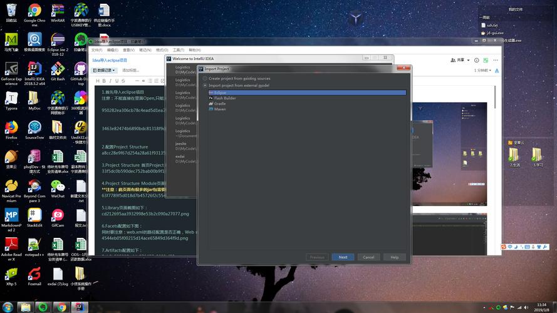Open Eclipse Jee 2018-12 desktop icon
Image resolution: width=557 pixels, height=313 pixels.
pyautogui.click(x=58, y=44)
